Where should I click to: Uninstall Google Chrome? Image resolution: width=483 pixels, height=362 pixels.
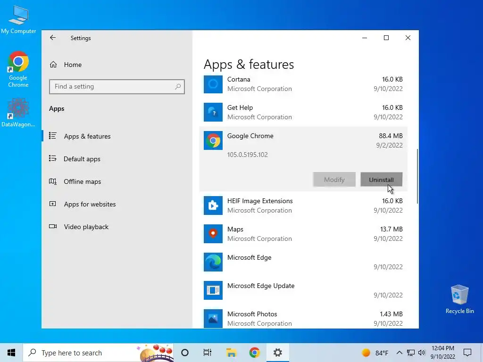tap(381, 180)
